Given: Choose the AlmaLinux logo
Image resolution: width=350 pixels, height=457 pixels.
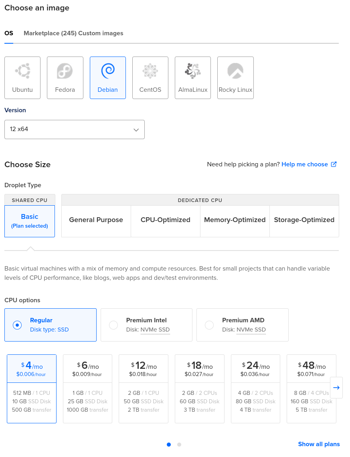Looking at the screenshot, I should click(x=193, y=71).
